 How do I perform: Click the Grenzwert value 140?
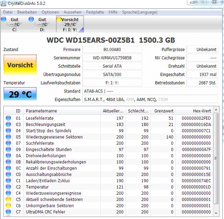[170, 137]
